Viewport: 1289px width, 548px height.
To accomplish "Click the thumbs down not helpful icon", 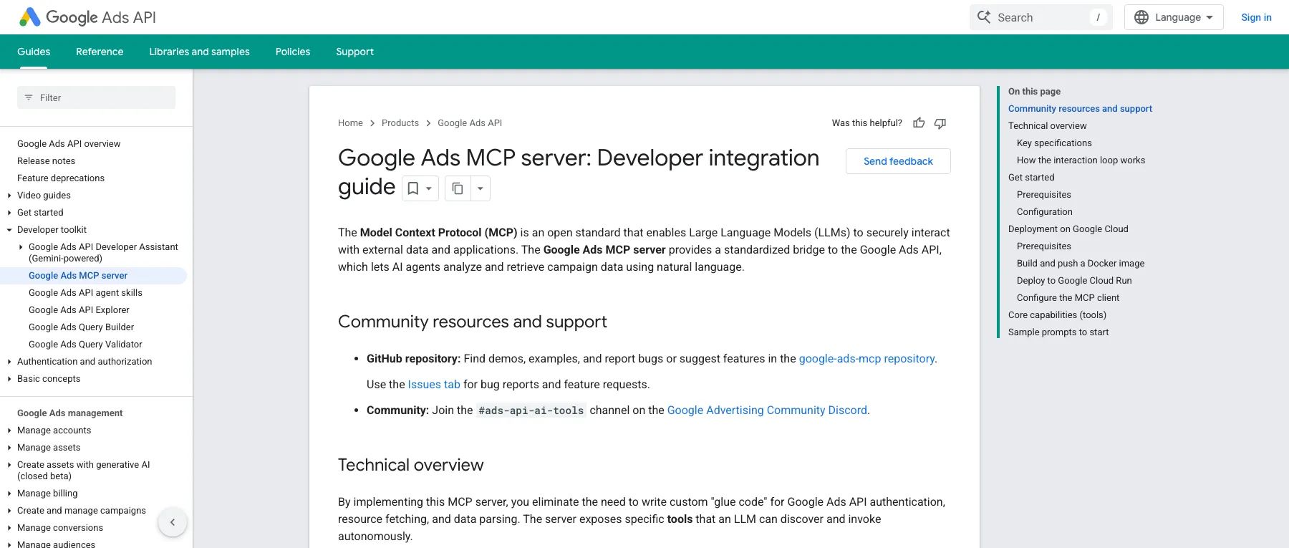I will point(940,123).
